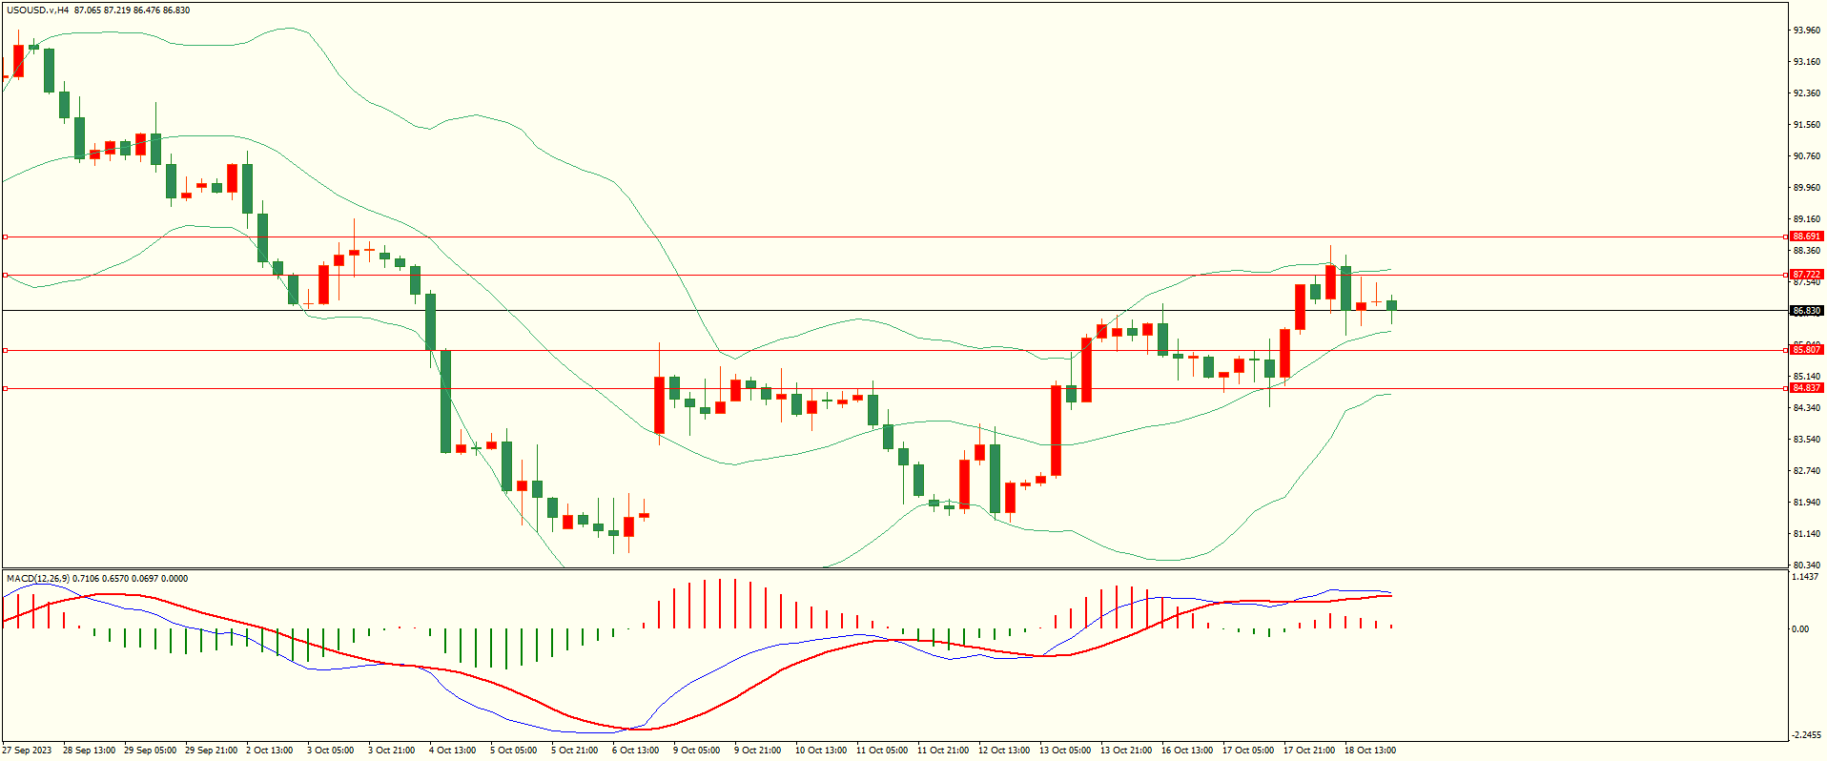Click the 3 Oct 05:00 time label
This screenshot has width=1827, height=761.
pyautogui.click(x=331, y=751)
